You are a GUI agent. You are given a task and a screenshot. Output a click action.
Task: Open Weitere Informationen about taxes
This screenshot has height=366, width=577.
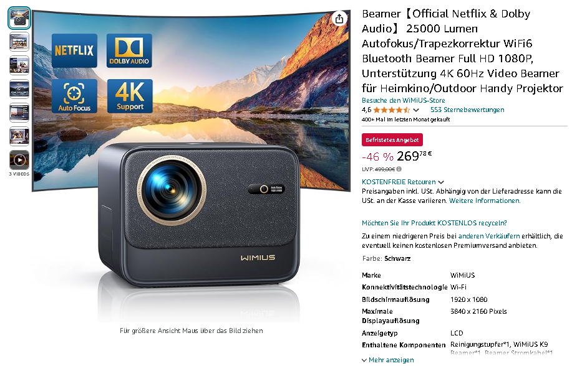[485, 201]
